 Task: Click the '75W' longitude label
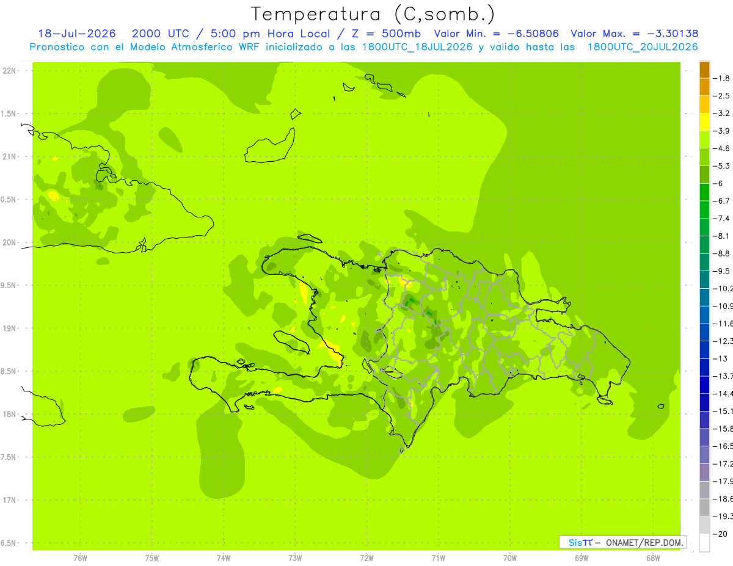(152, 558)
